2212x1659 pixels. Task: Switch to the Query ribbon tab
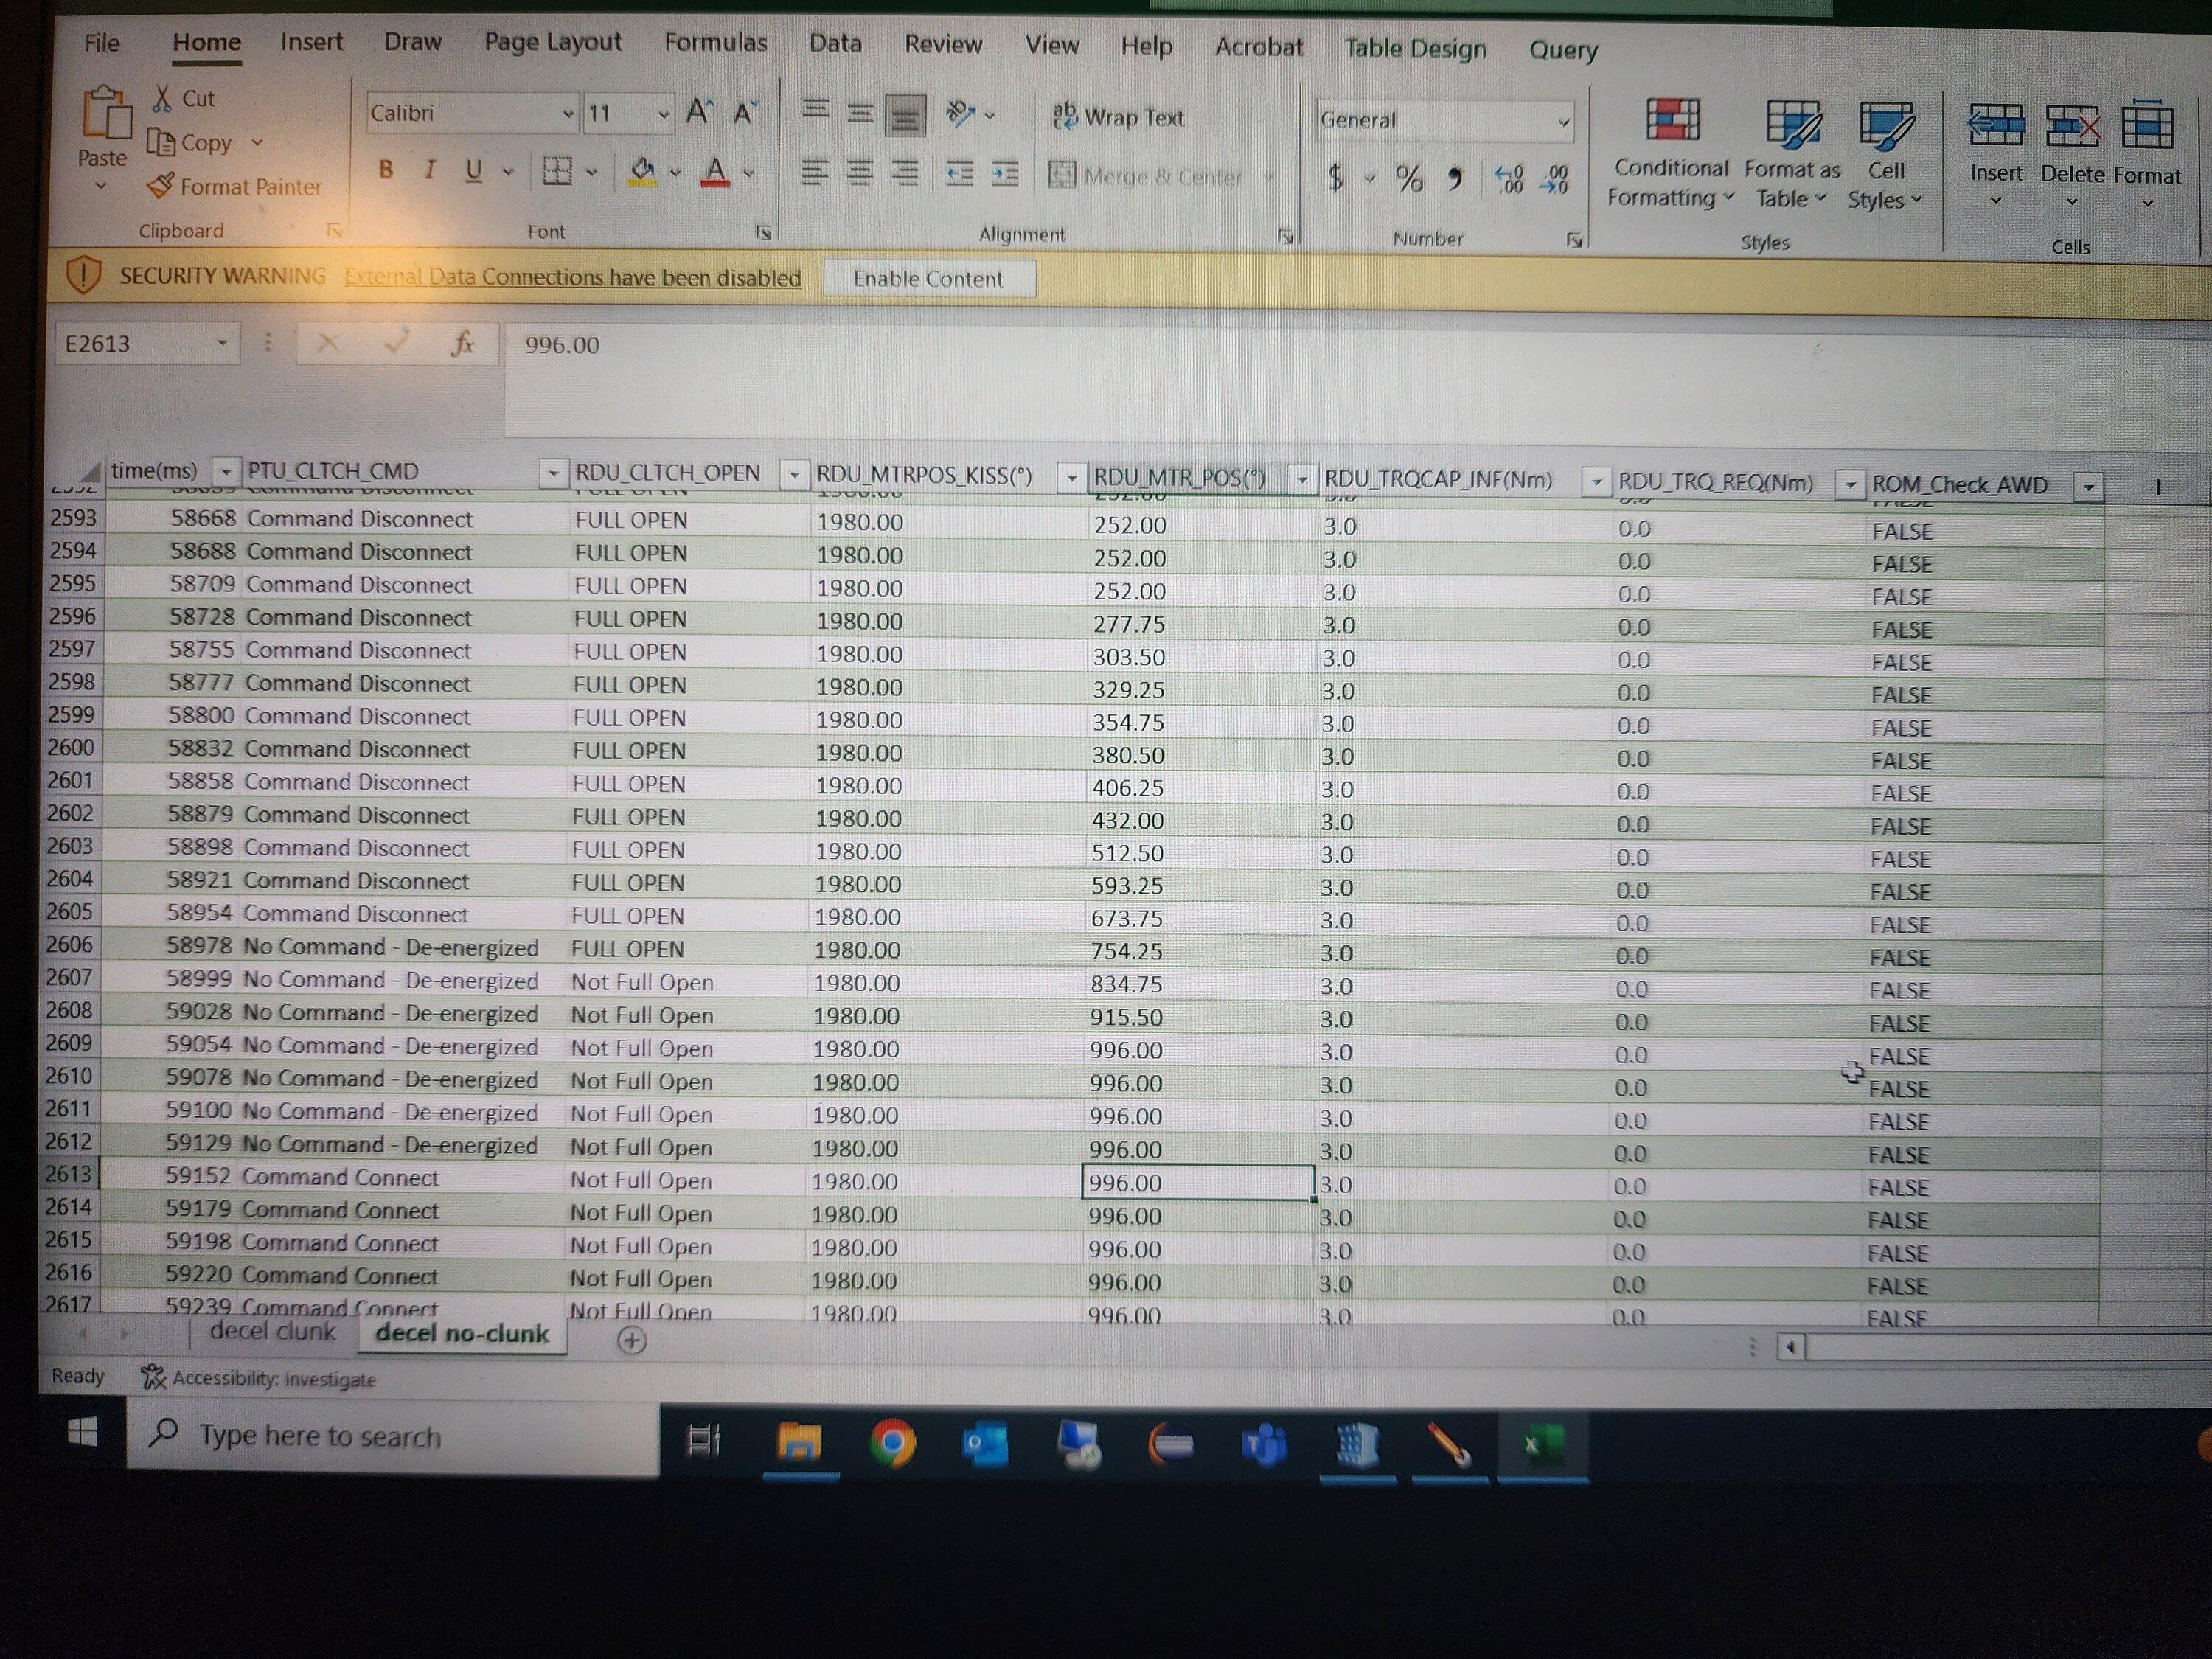pyautogui.click(x=1563, y=50)
